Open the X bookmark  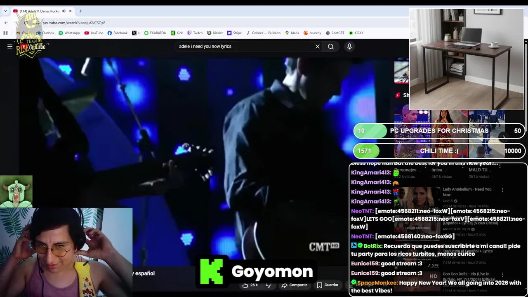136,33
